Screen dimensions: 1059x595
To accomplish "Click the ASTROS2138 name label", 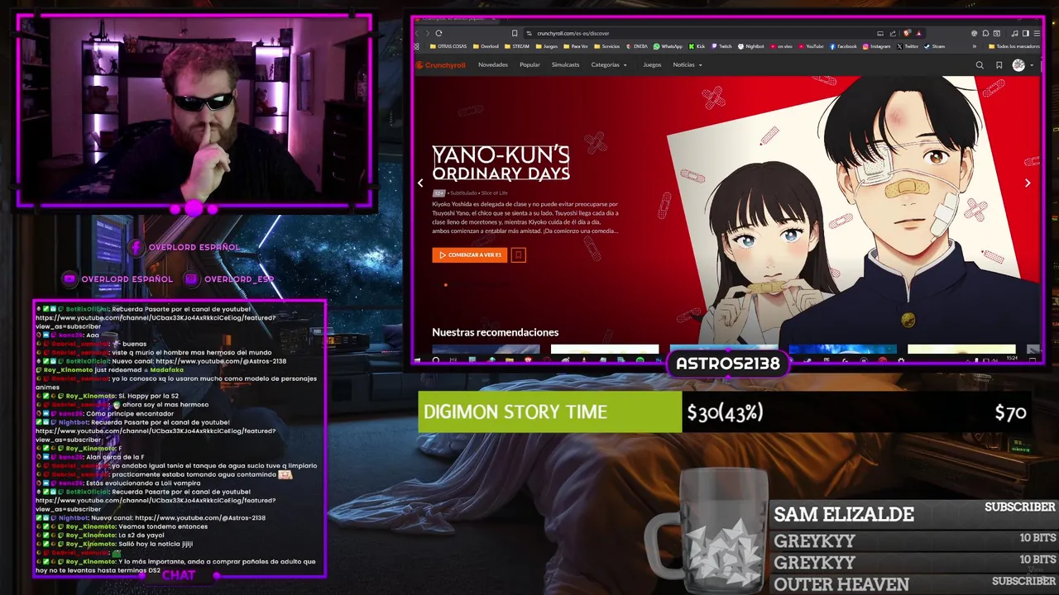I will coord(728,364).
